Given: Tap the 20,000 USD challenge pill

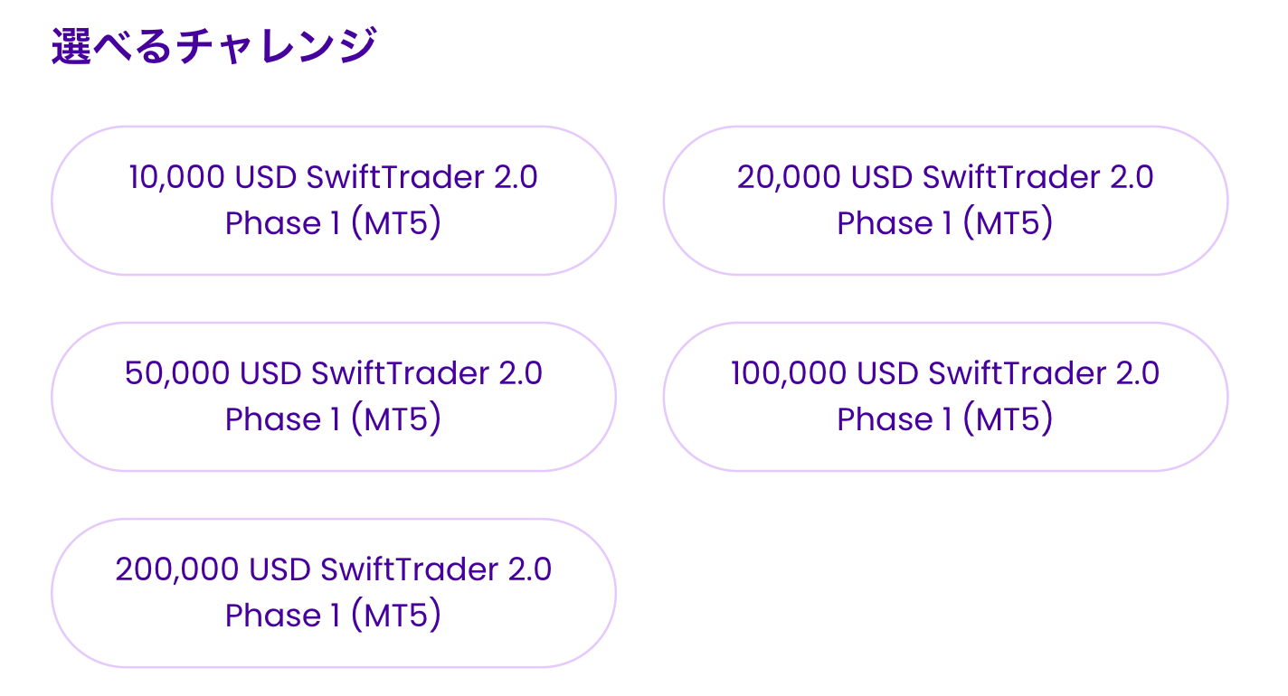Looking at the screenshot, I should coord(945,200).
